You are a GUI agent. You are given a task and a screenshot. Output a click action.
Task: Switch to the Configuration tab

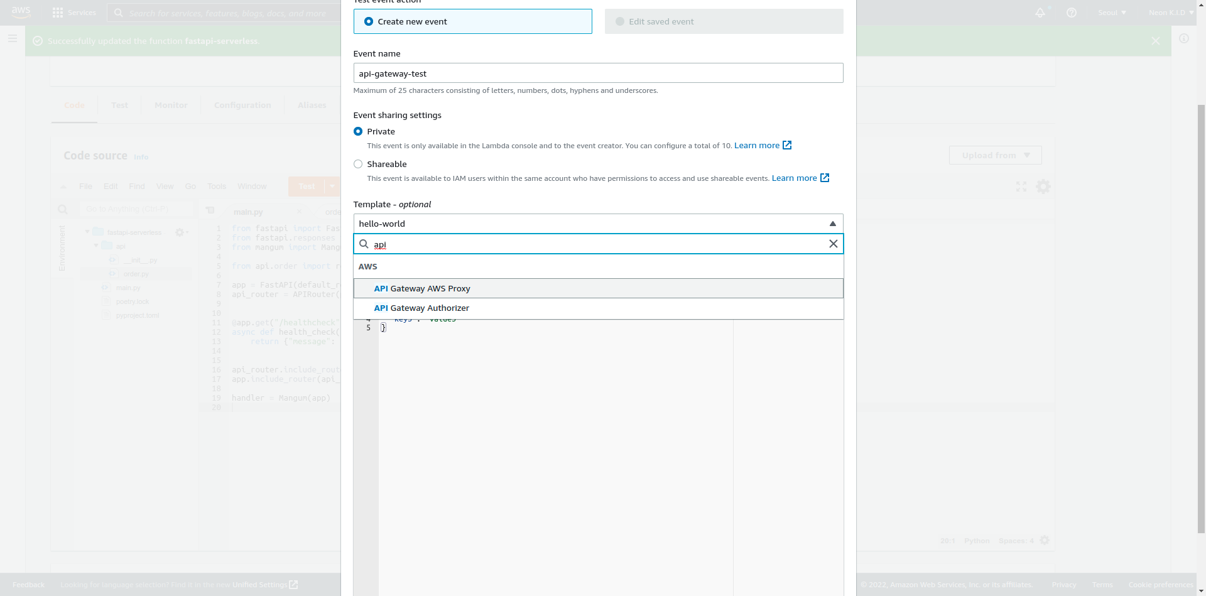(242, 105)
